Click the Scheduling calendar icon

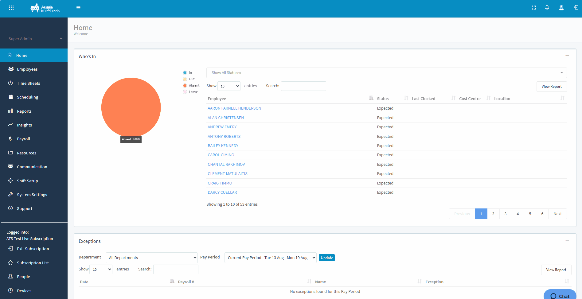[11, 97]
